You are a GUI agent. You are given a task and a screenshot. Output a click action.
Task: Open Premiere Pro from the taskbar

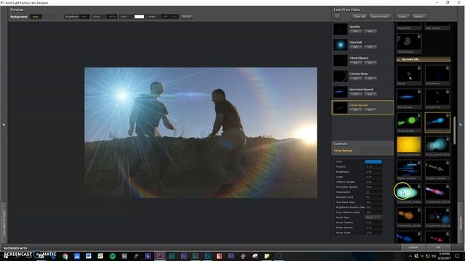pos(160,256)
